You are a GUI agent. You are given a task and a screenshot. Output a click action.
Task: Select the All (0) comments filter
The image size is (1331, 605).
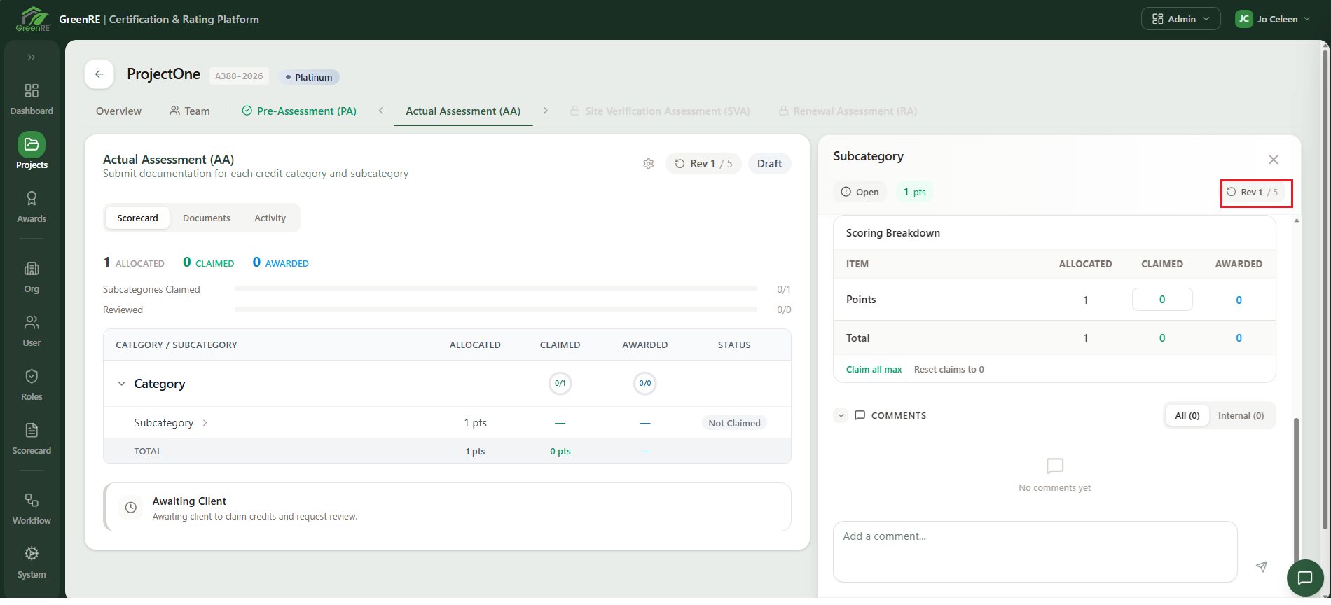[x=1187, y=415]
